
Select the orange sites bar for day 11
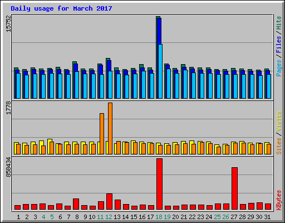[x=102, y=134]
